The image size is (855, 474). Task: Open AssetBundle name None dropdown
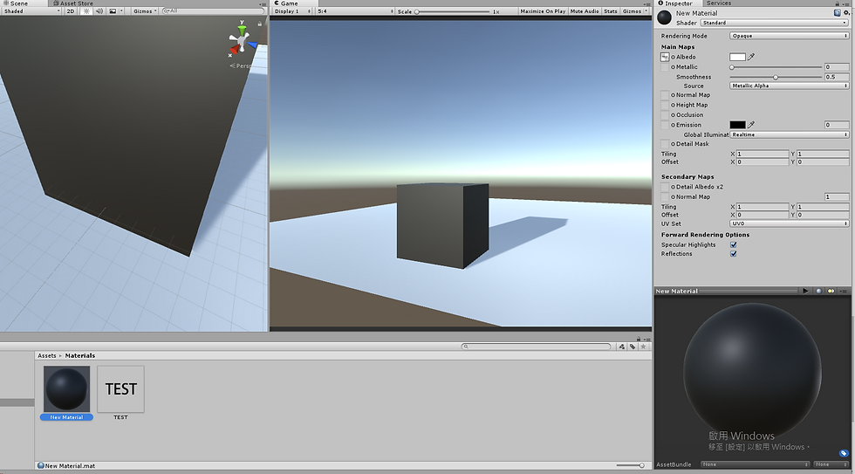[756, 464]
